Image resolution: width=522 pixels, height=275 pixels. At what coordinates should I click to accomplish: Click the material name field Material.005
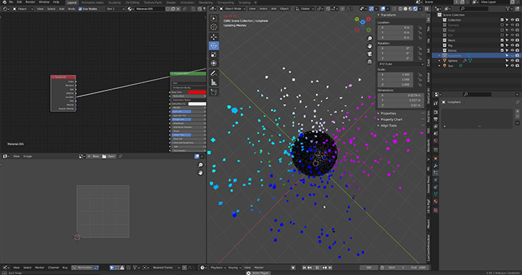coord(150,9)
